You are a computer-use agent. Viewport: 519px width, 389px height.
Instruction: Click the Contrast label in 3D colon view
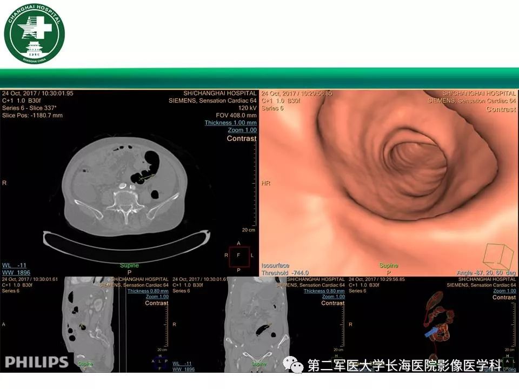click(504, 297)
